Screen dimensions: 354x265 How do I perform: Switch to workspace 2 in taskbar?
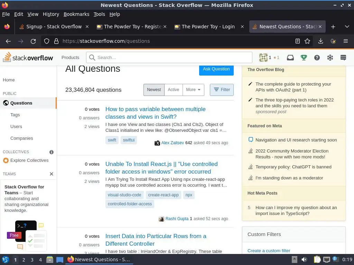tap(24, 260)
